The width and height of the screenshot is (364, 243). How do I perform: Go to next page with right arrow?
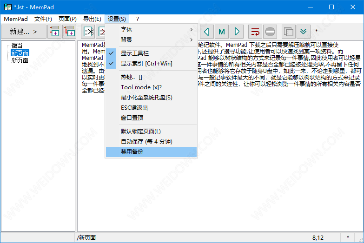tap(237, 31)
